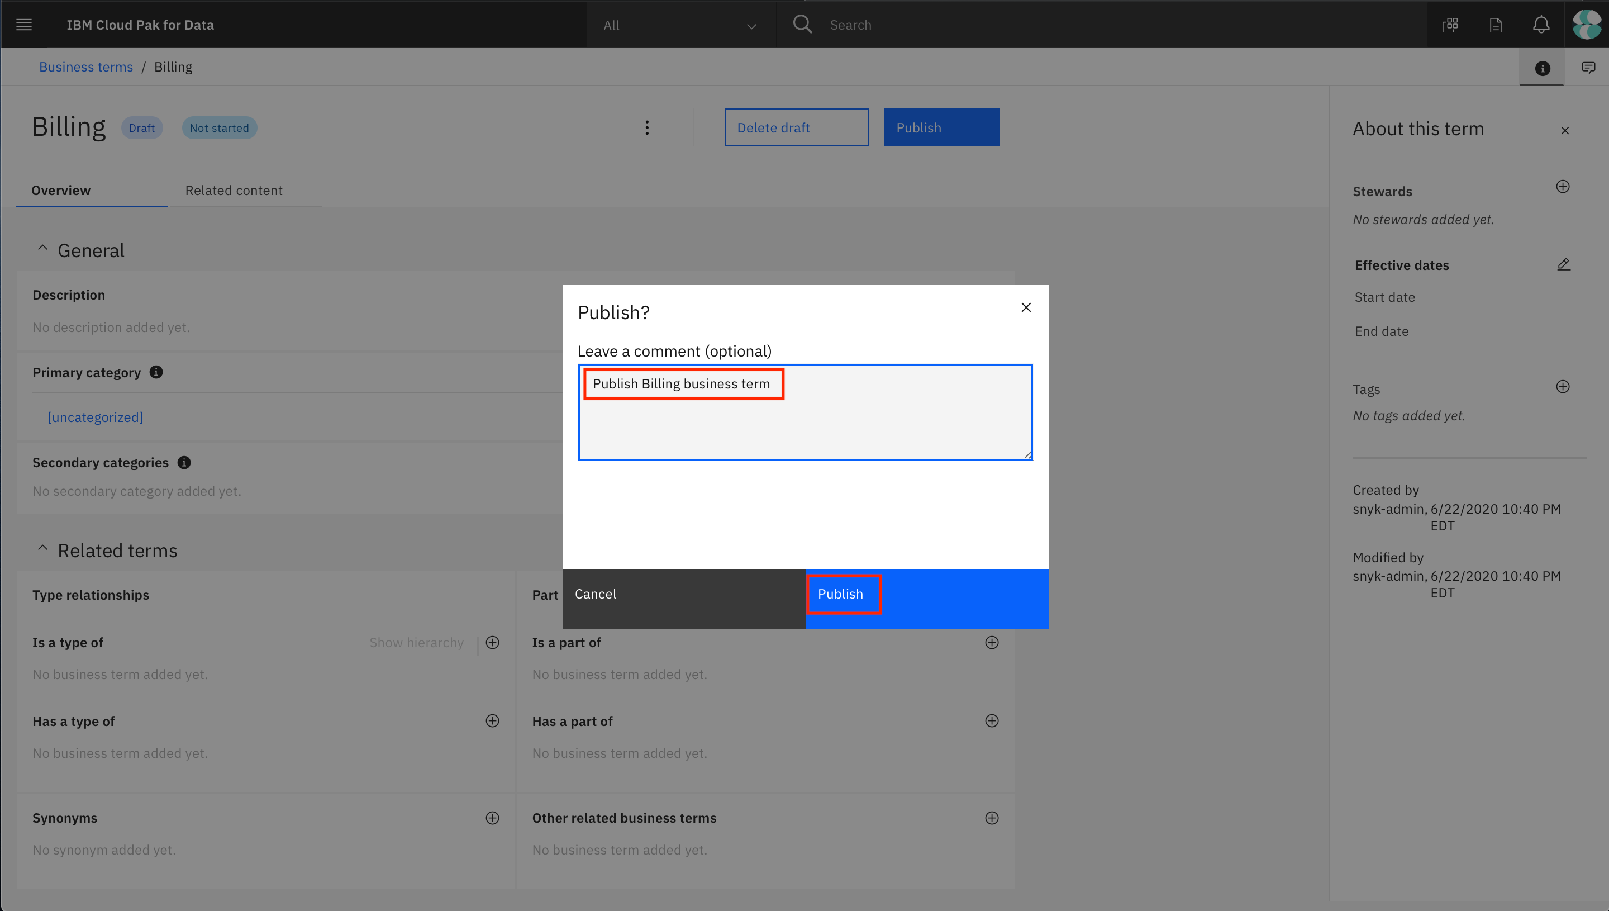Select the Overview tab
1609x911 pixels.
[61, 190]
